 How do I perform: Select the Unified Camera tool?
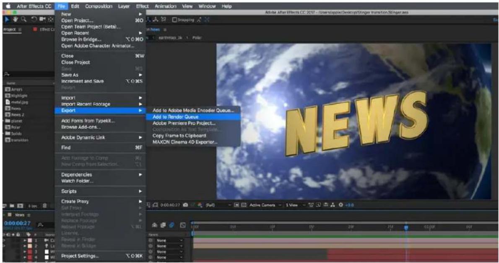(42, 19)
